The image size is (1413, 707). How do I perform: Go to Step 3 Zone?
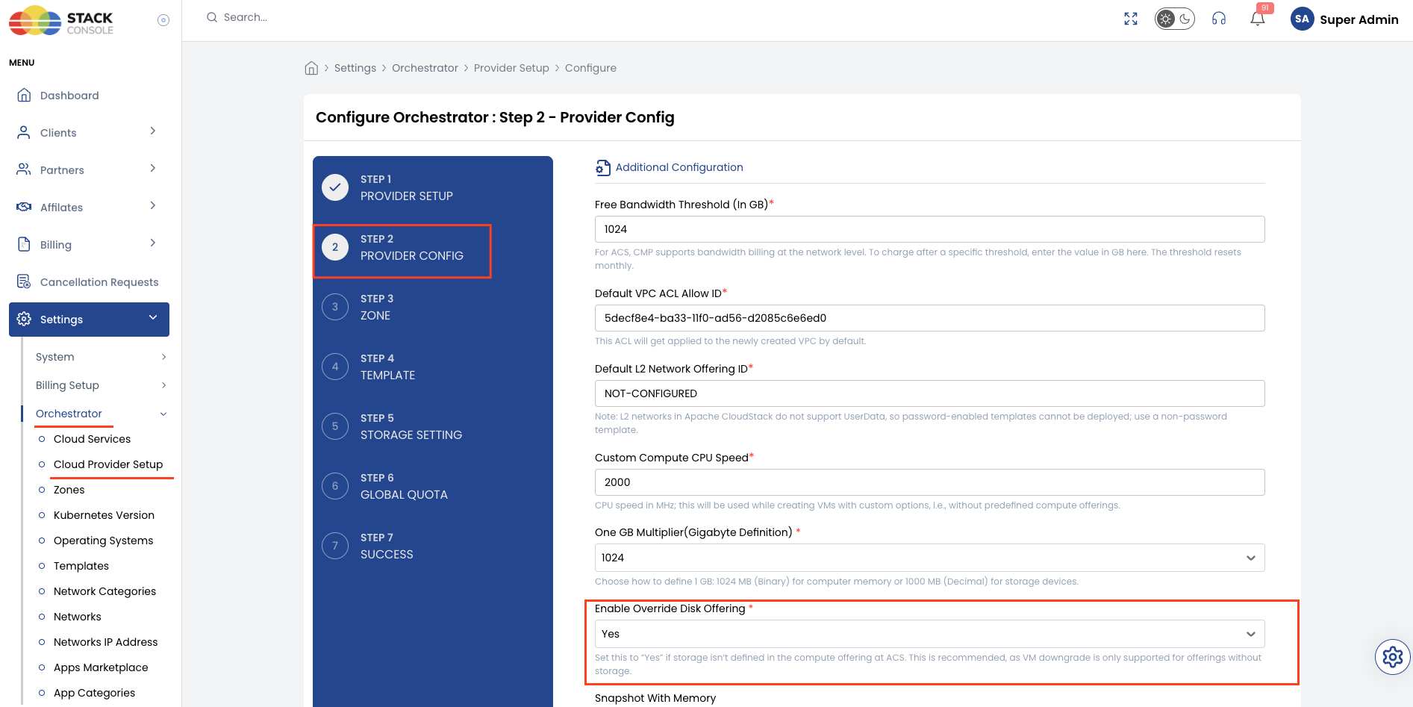click(377, 307)
